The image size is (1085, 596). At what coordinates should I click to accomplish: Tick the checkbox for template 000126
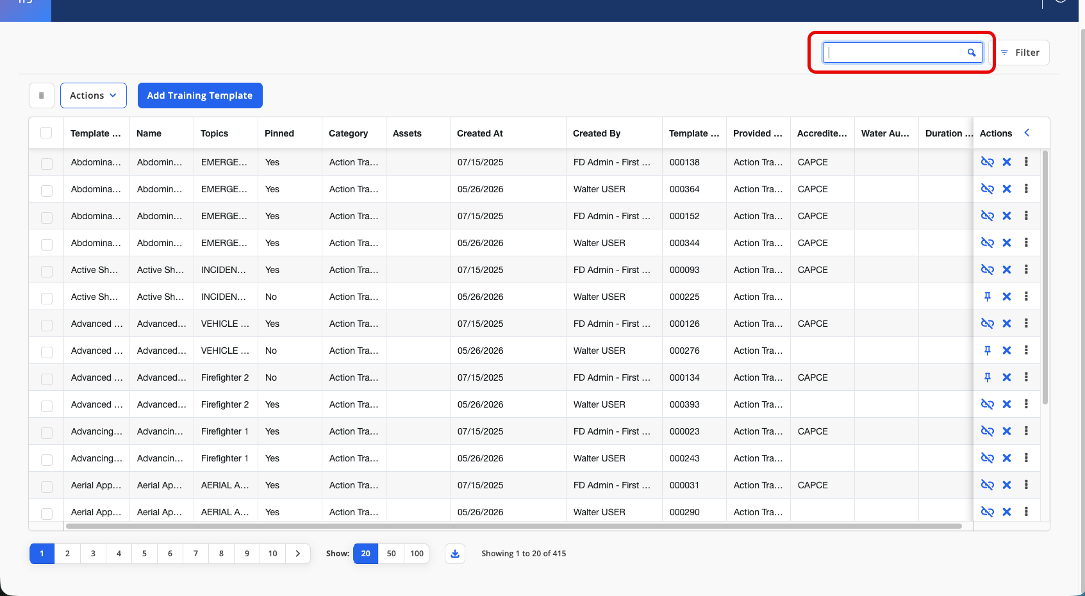pos(47,325)
